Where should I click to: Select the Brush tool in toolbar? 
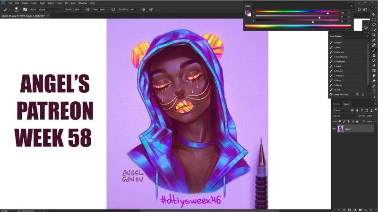[374, 50]
